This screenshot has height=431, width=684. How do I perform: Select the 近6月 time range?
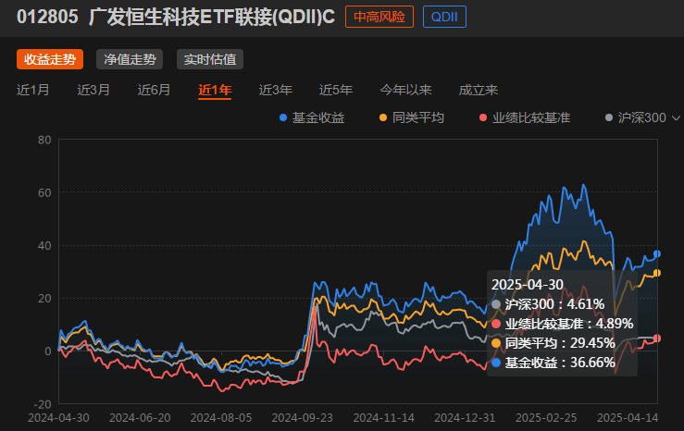click(154, 90)
